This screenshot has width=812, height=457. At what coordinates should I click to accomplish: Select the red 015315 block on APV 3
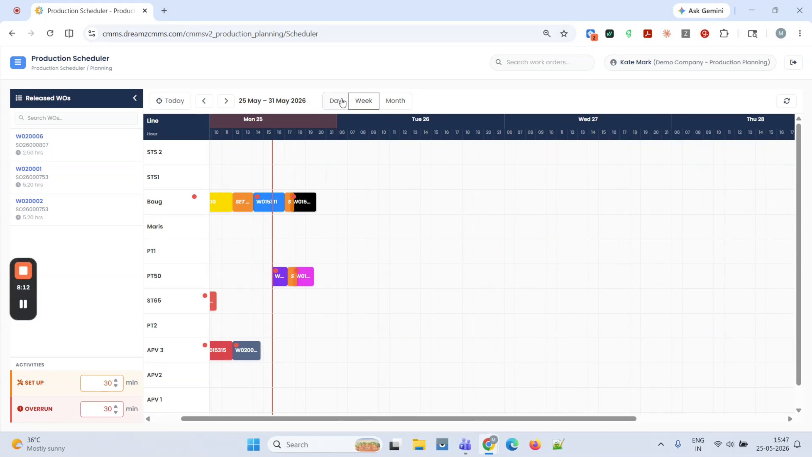pos(221,350)
